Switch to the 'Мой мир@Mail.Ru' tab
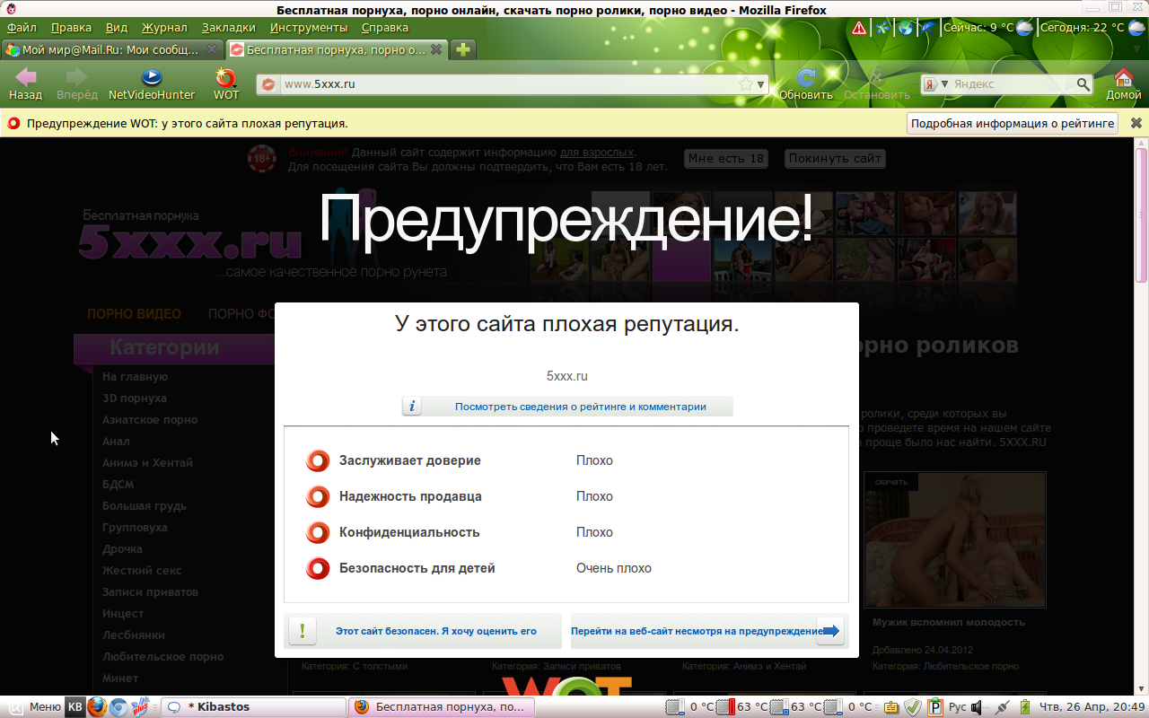 click(x=112, y=49)
